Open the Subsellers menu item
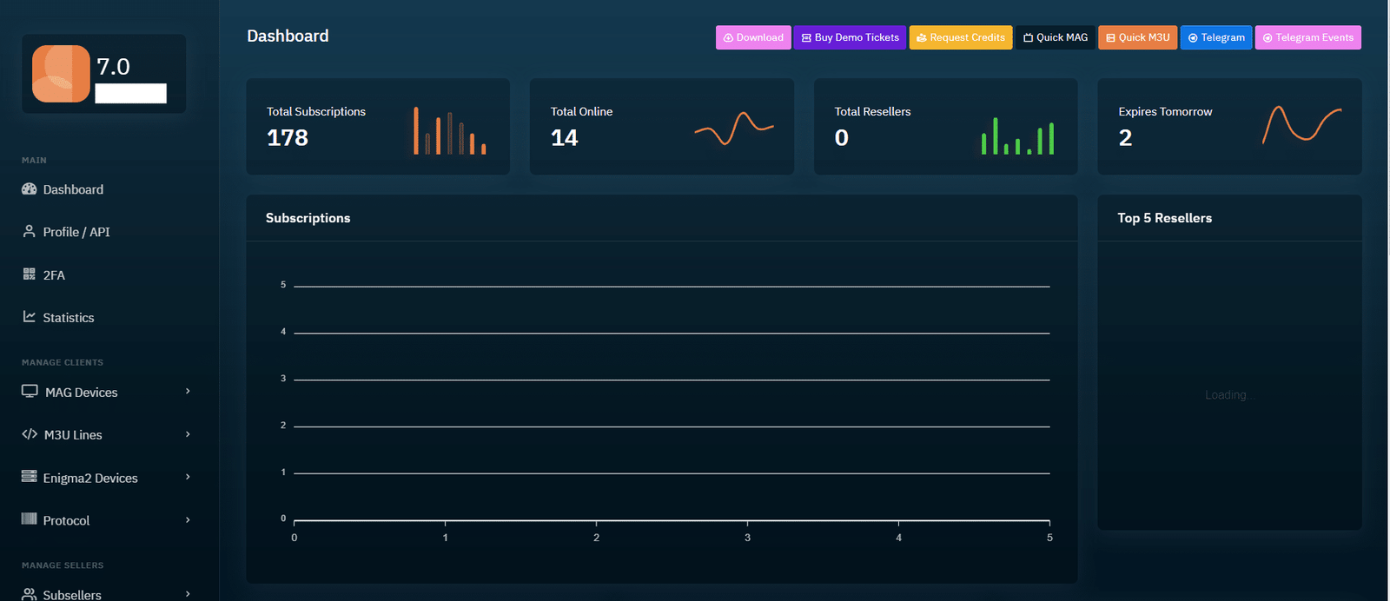 [72, 594]
